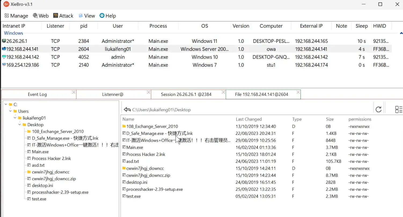
Task: Close the Event Log tab
Action: click(74, 92)
